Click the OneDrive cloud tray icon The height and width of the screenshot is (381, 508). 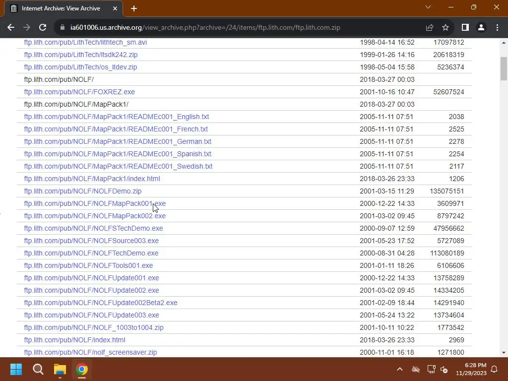(x=416, y=369)
